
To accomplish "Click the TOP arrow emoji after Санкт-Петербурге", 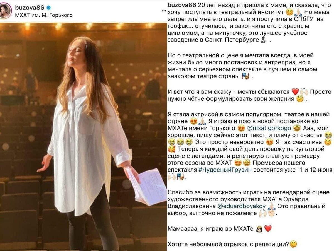I will 263,40.
